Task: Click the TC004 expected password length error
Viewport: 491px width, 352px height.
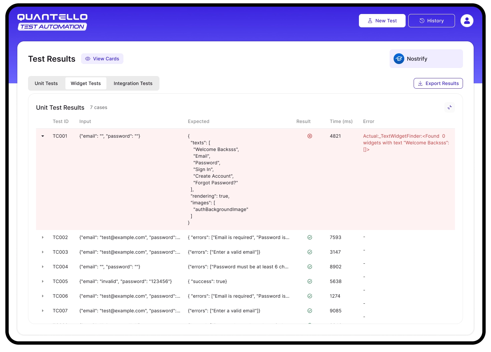Action: point(238,267)
